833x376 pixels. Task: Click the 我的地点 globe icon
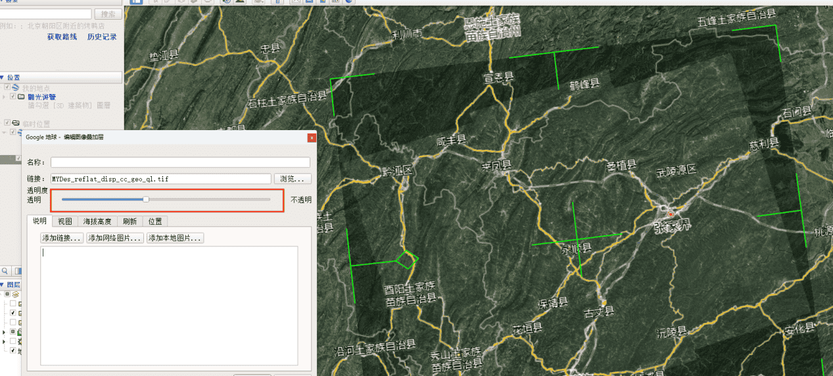tap(16, 87)
